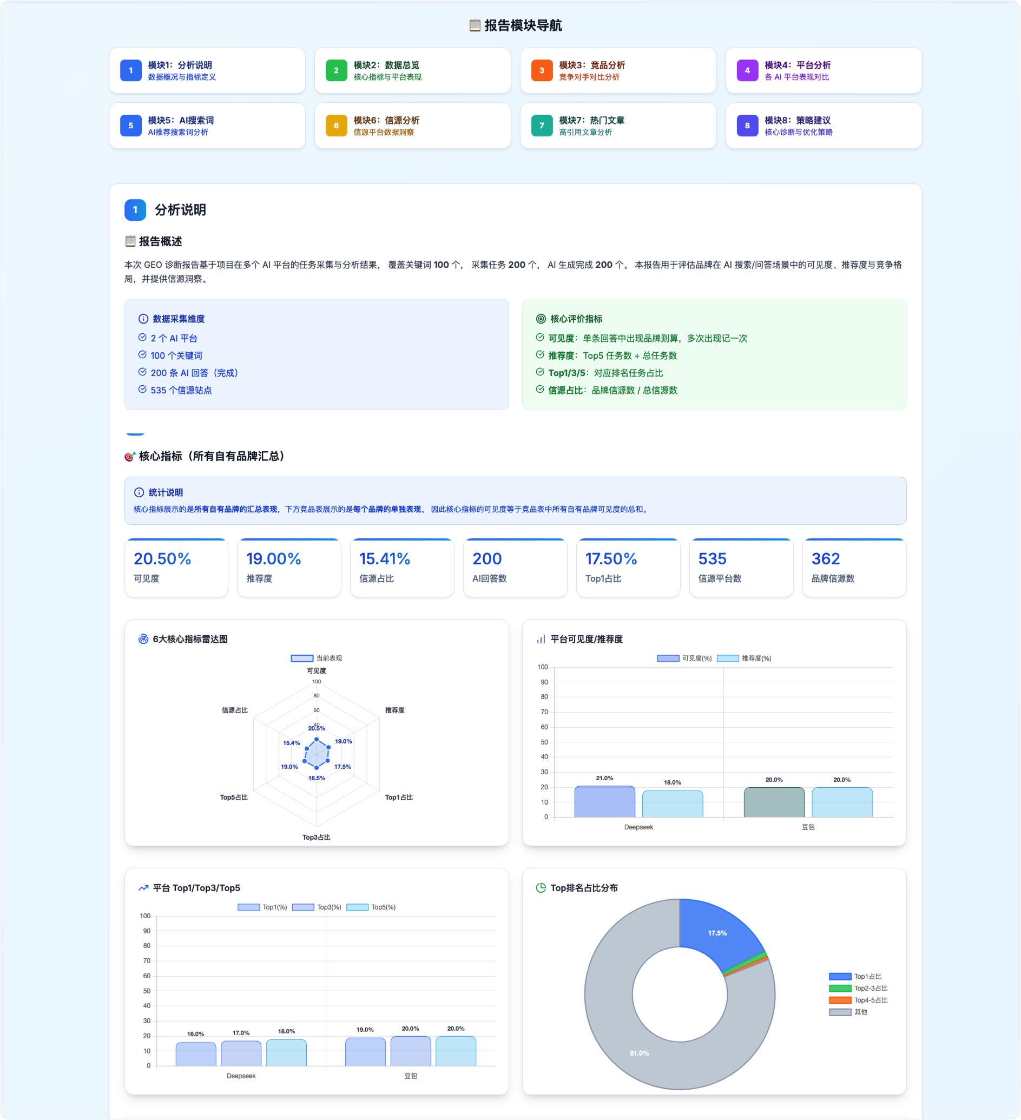This screenshot has height=1120, width=1021.
Task: Click the radar icon beside 6大核心指标雷达图
Action: (x=143, y=639)
